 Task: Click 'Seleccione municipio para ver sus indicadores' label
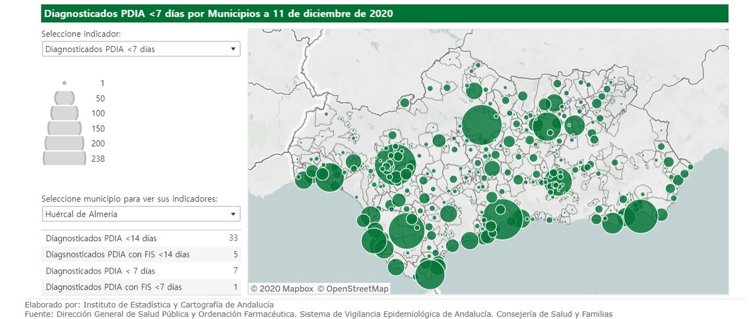click(129, 199)
